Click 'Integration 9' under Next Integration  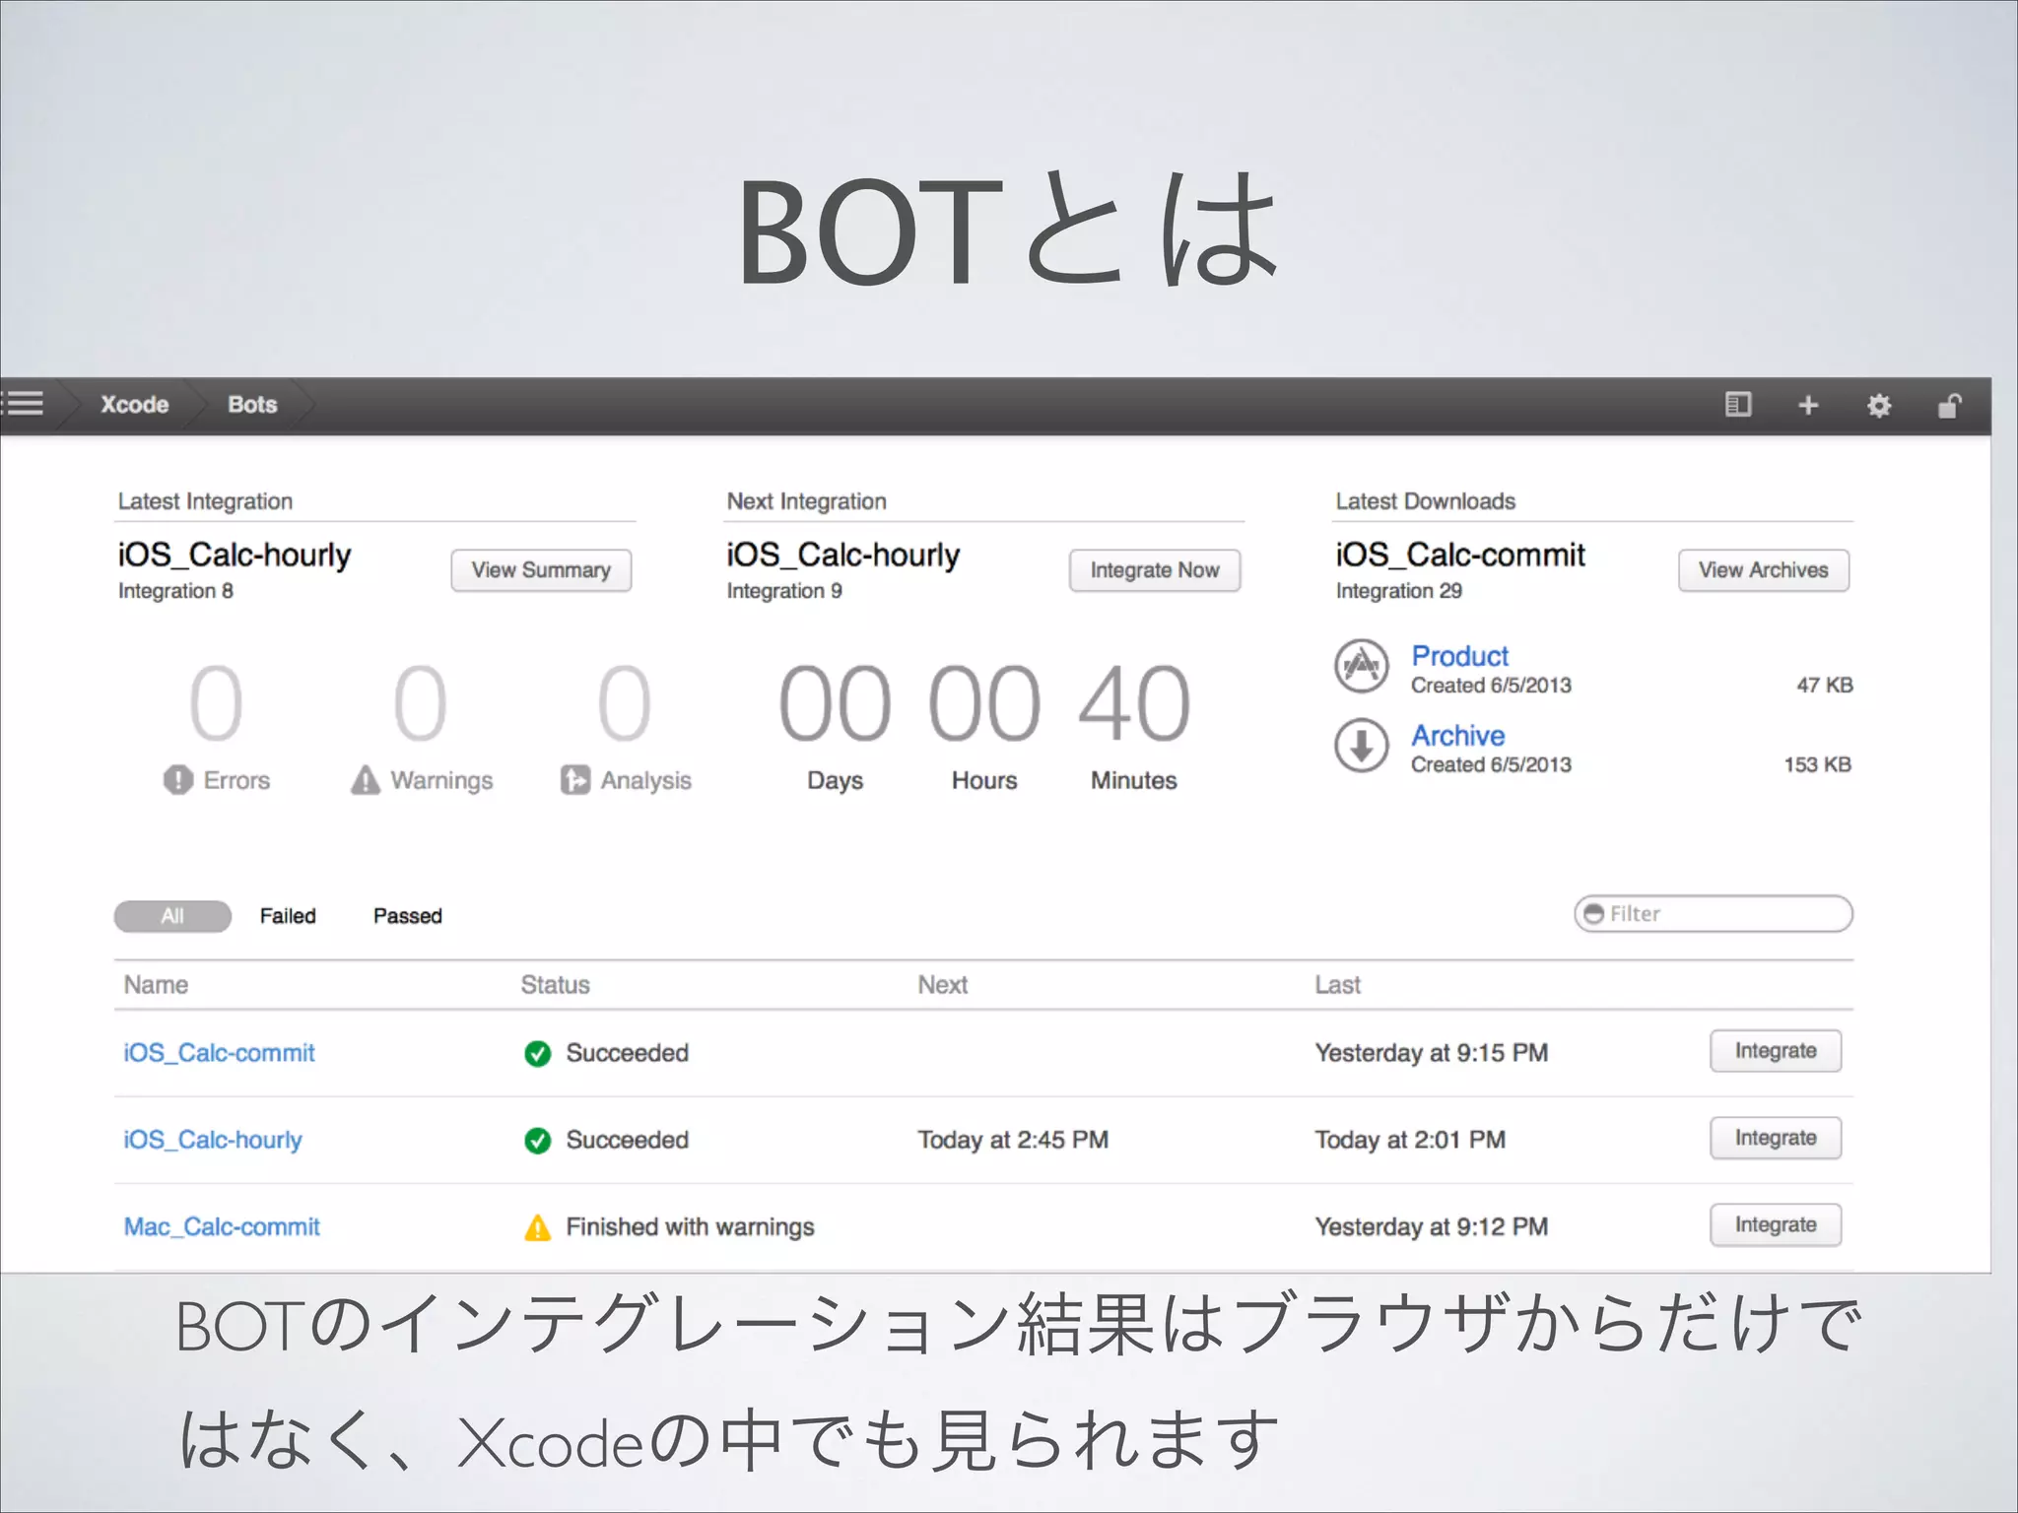784,591
